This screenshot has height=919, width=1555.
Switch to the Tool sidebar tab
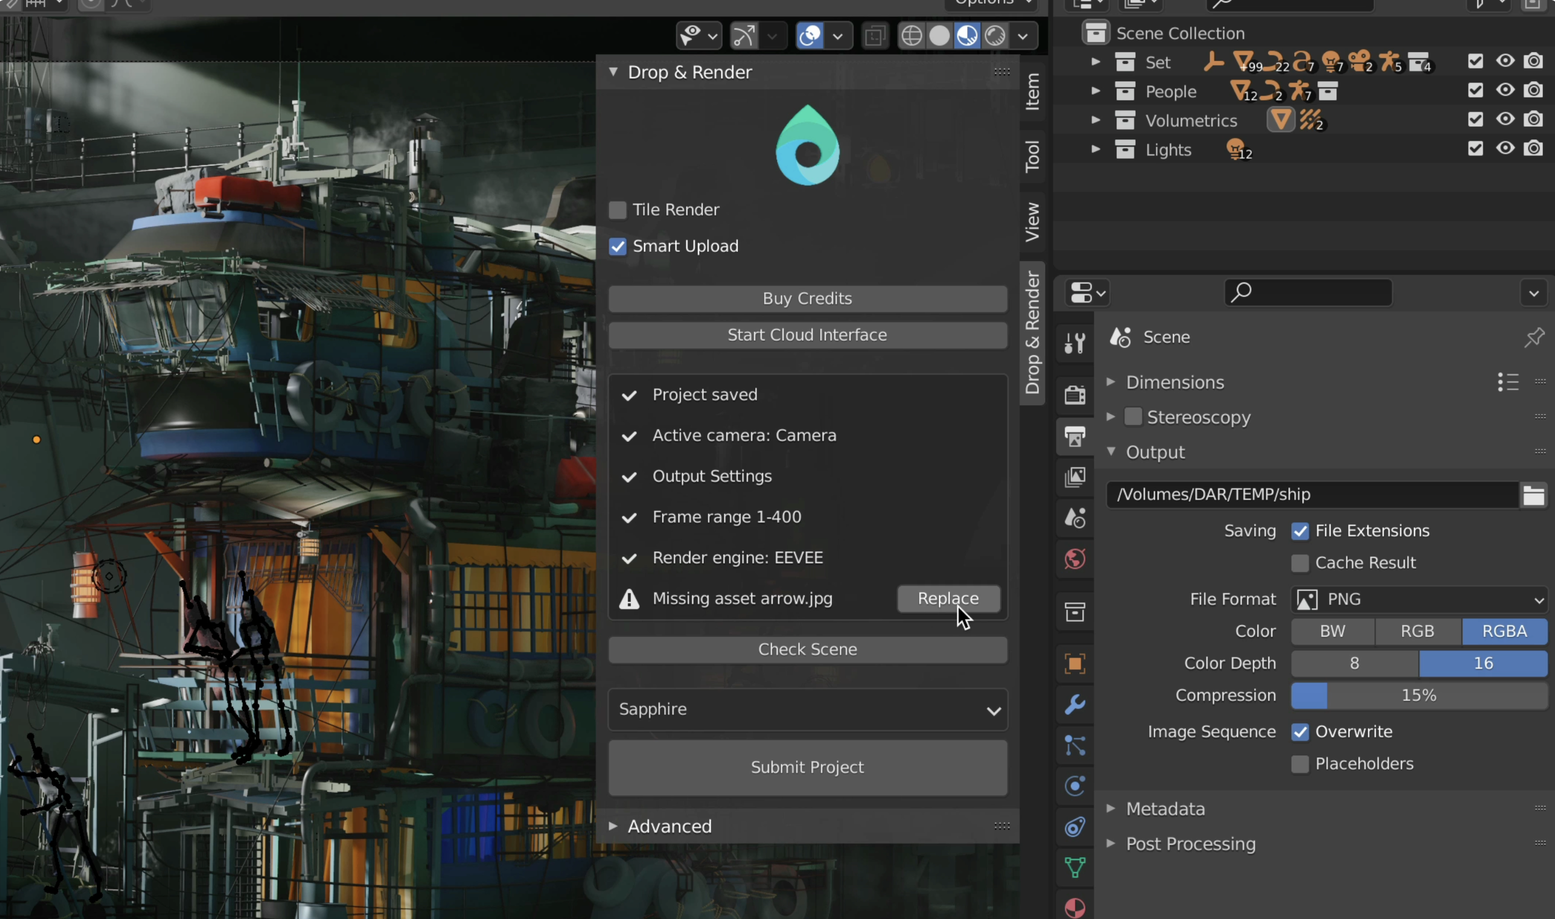pos(1032,155)
